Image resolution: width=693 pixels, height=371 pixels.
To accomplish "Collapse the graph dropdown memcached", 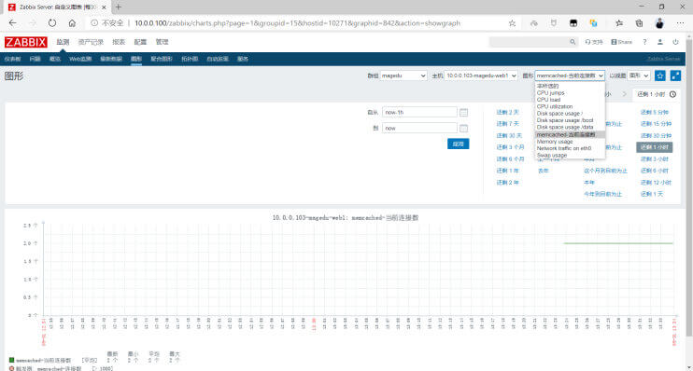I will 570,76.
